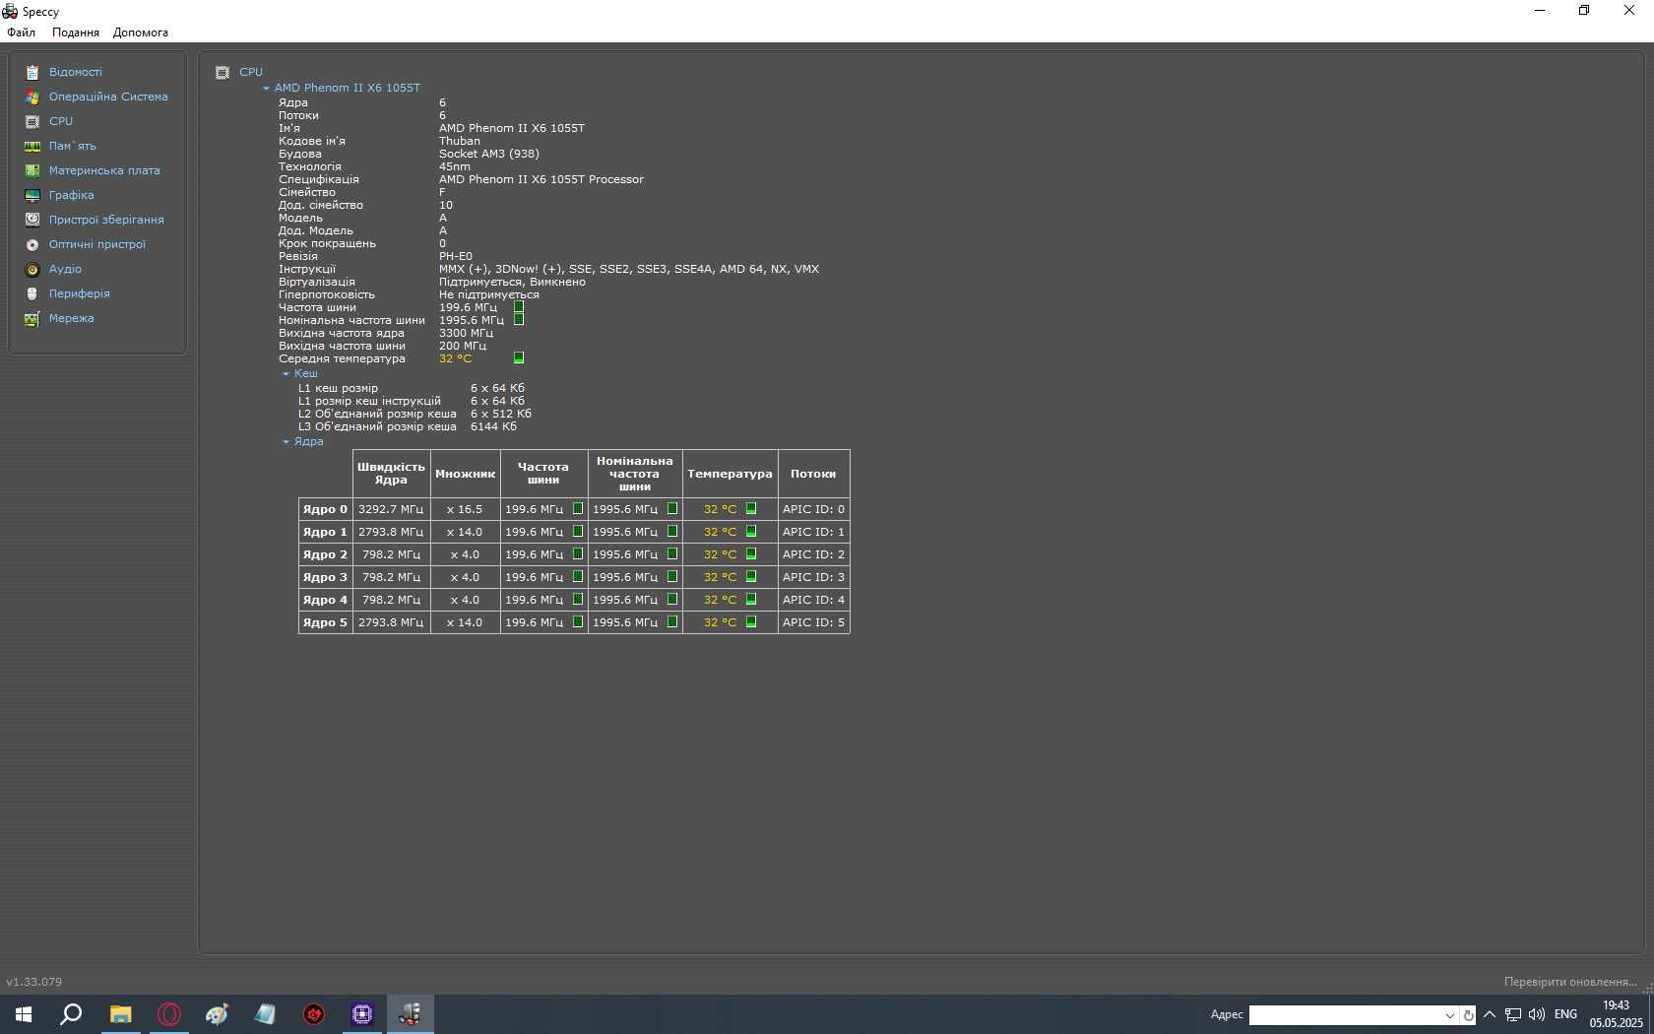The image size is (1654, 1034).
Task: Open File Explorer from taskbar
Action: pos(120,1014)
